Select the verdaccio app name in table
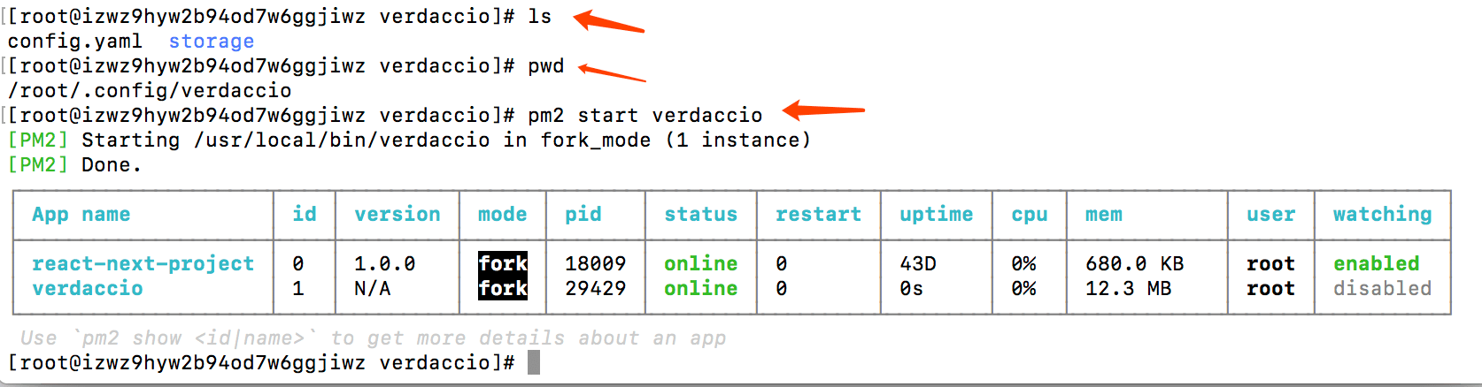 coord(88,289)
